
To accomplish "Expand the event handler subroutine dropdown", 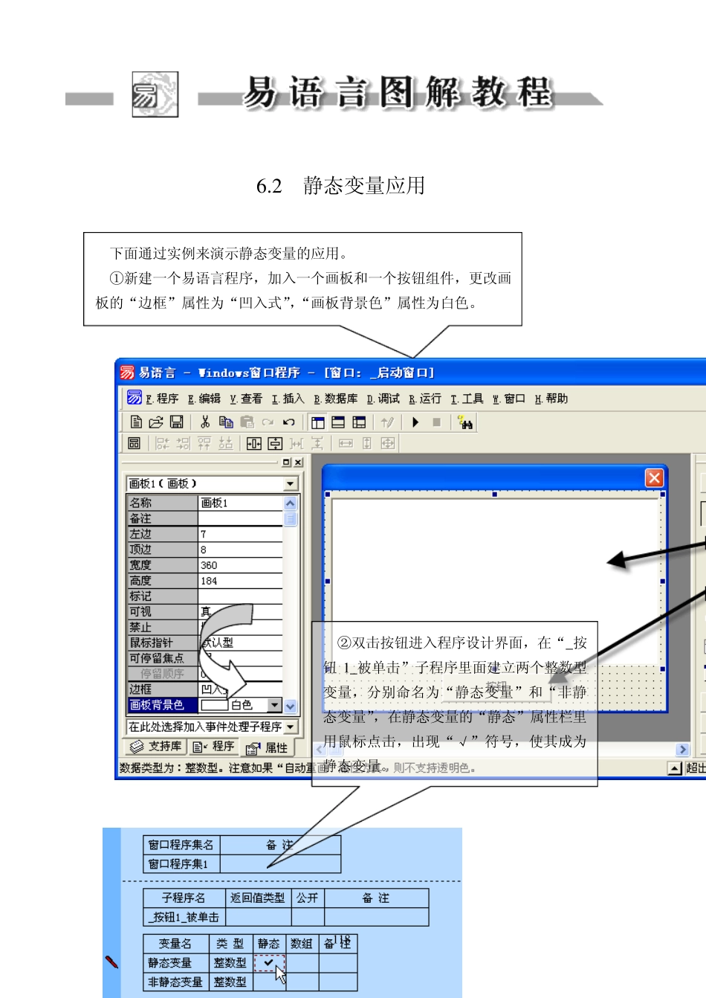I will [291, 727].
